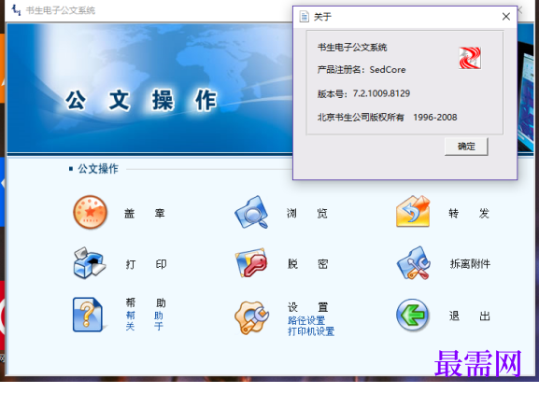Click the app icon in main title bar
539x393 pixels.
click(x=16, y=10)
